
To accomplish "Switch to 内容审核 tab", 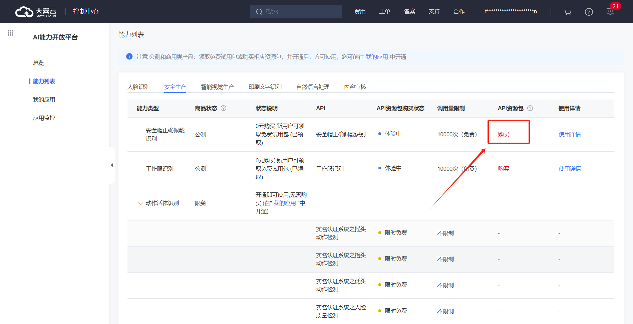I will 355,87.
